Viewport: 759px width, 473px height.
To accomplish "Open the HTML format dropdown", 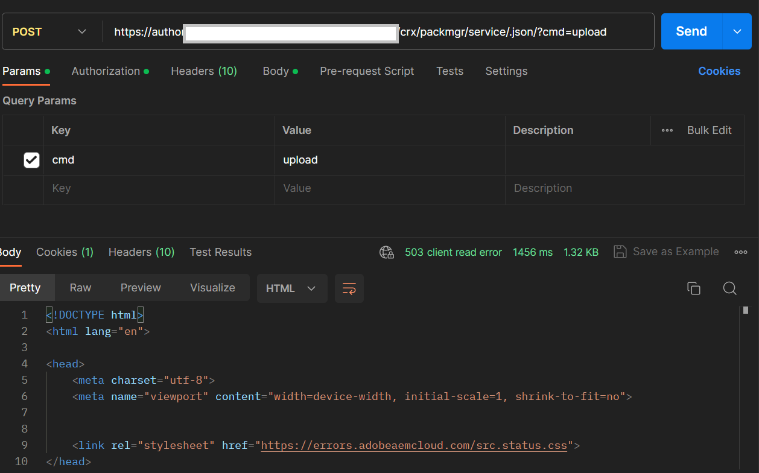I will tap(292, 288).
